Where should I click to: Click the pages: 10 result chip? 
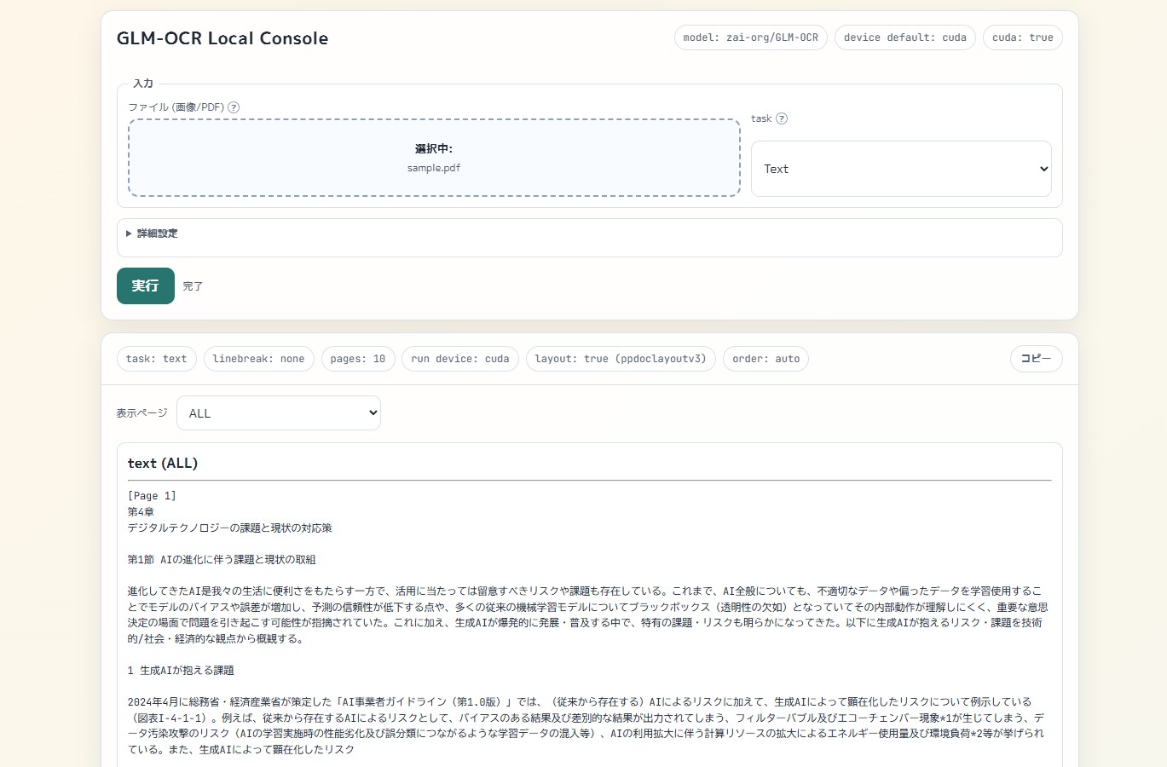(357, 358)
